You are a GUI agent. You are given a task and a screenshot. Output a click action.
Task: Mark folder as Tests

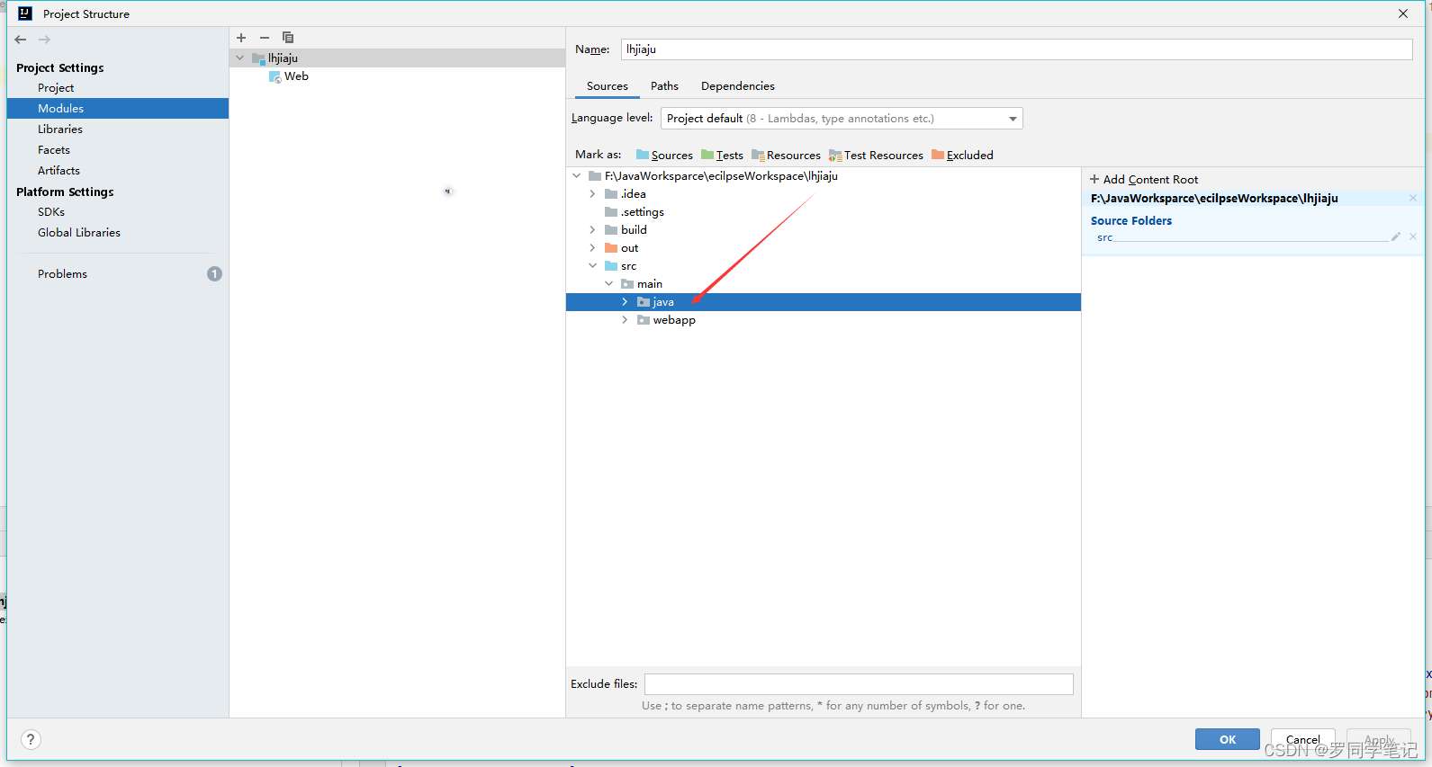tap(722, 155)
